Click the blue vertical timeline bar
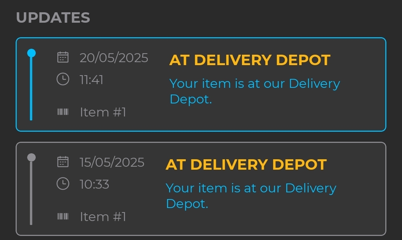The height and width of the screenshot is (240, 402). coord(31,89)
